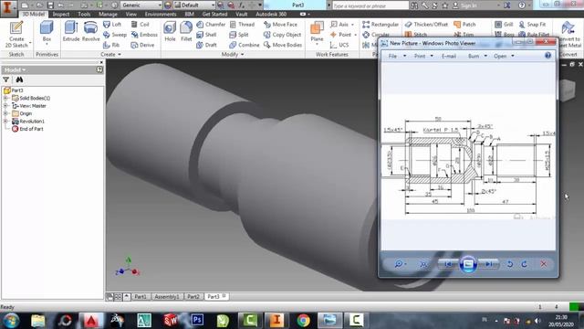Open Google Chrome from taskbar

point(303,321)
